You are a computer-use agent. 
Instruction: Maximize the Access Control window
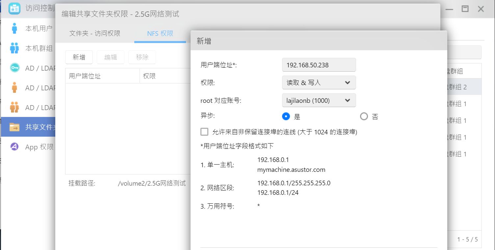tap(465, 9)
